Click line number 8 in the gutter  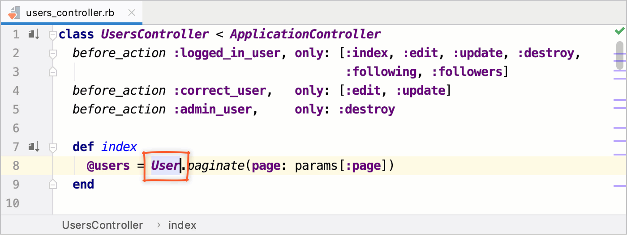click(16, 166)
